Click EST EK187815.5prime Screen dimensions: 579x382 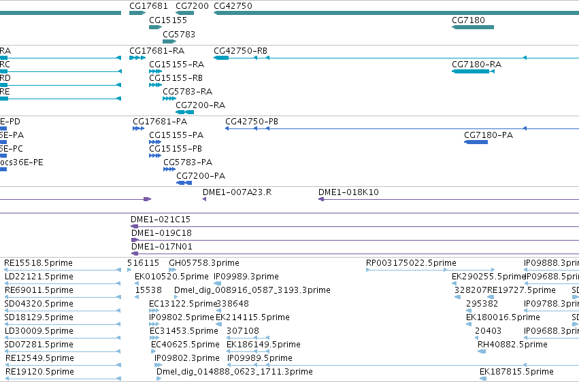click(516, 372)
